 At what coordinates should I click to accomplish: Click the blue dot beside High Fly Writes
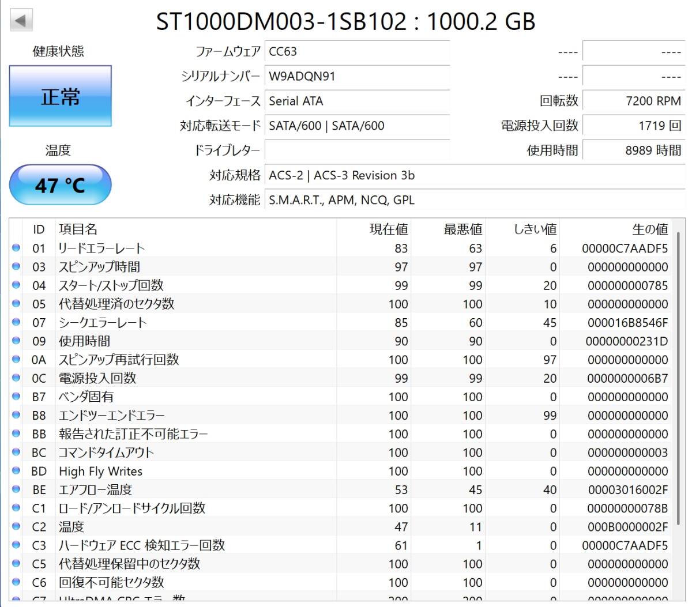[x=17, y=471]
